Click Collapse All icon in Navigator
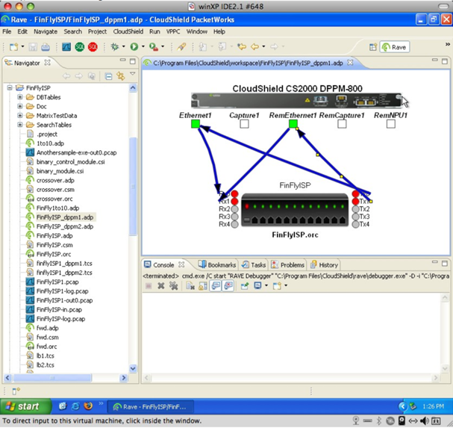Screen dimensions: 453x428 pos(109,76)
